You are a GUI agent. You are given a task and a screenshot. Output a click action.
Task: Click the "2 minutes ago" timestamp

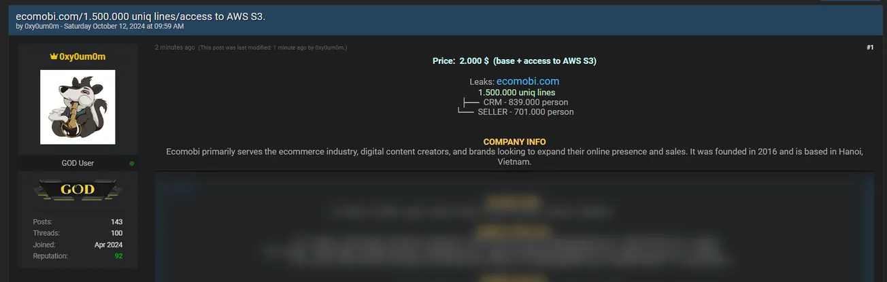175,48
